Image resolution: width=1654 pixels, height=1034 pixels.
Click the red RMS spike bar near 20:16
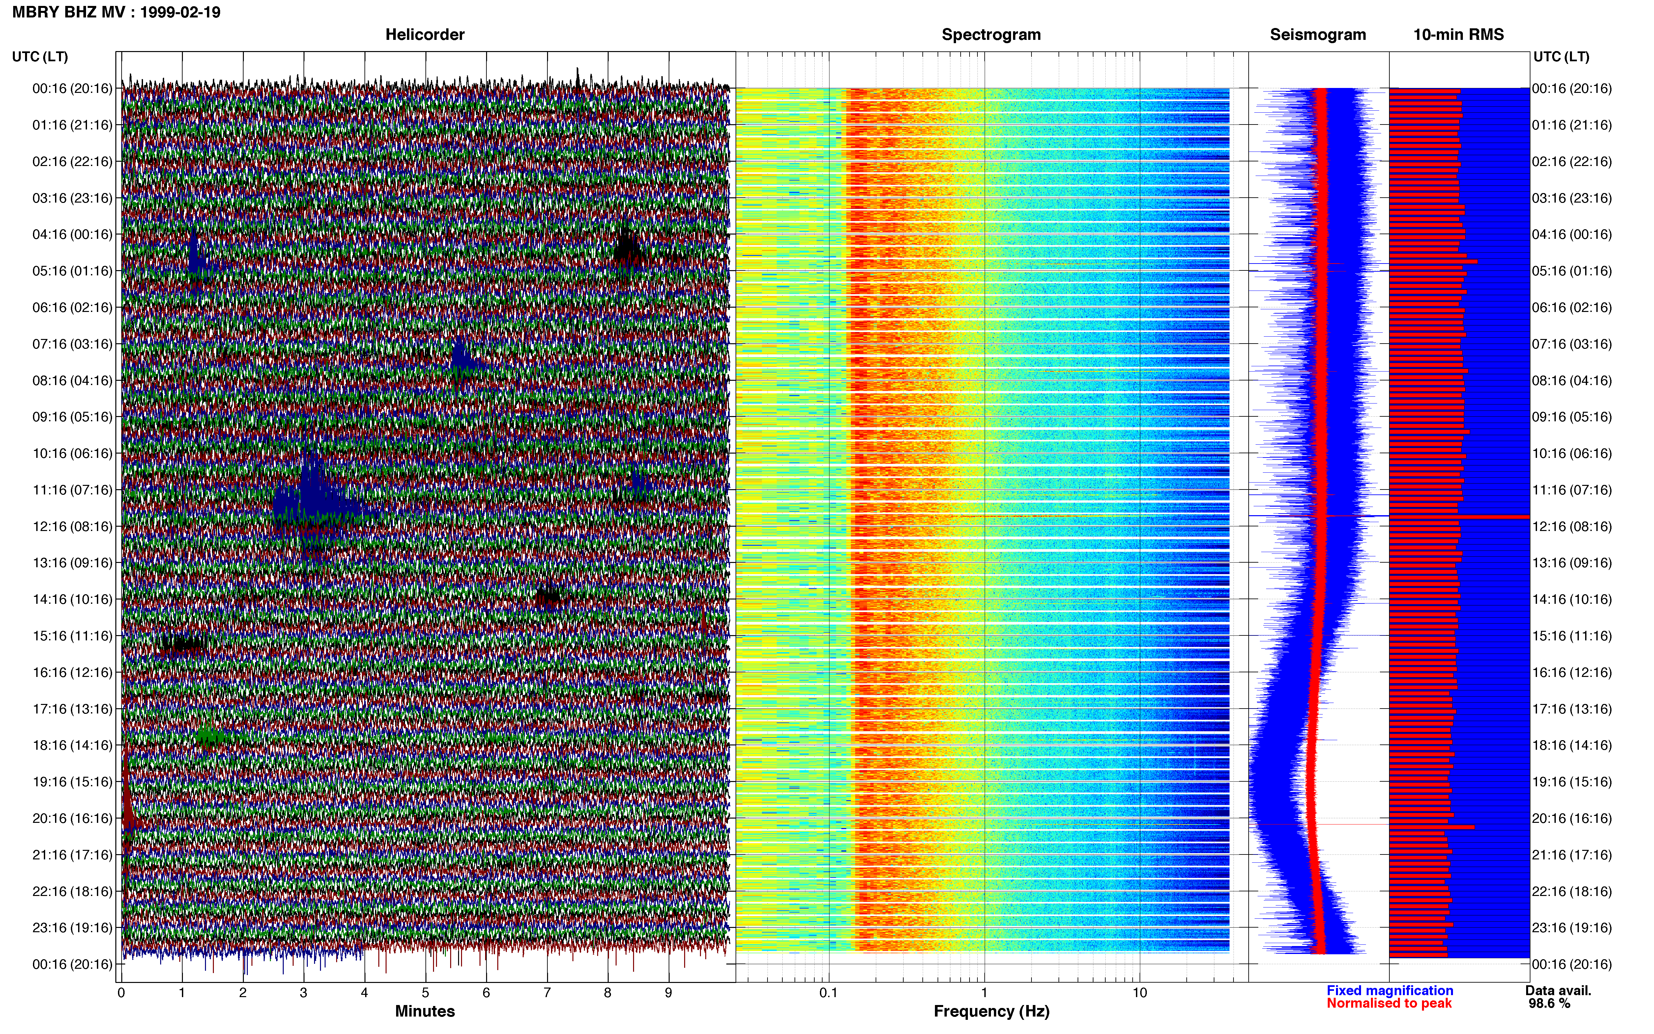click(1432, 827)
